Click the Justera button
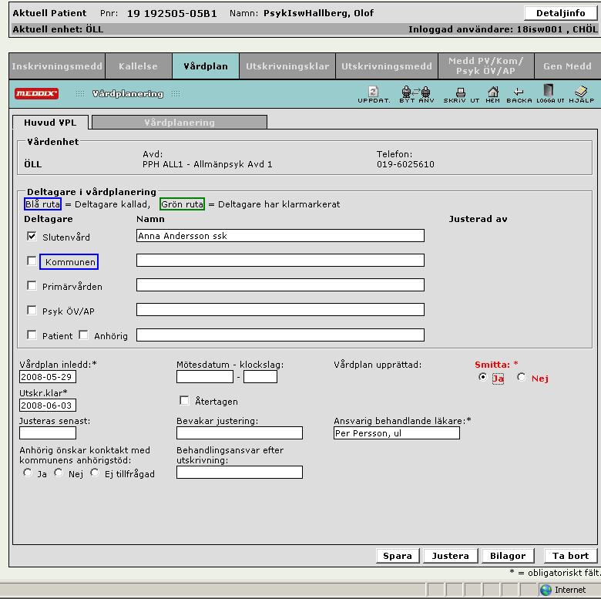This screenshot has height=599, width=601. coord(451,556)
